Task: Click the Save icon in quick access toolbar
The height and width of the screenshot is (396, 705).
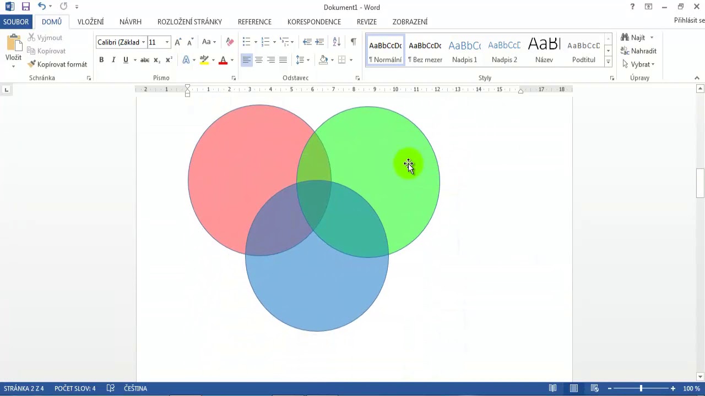Action: click(x=26, y=7)
